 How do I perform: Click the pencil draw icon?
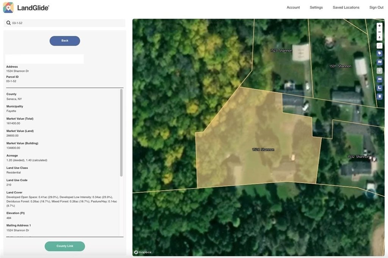[x=379, y=46]
